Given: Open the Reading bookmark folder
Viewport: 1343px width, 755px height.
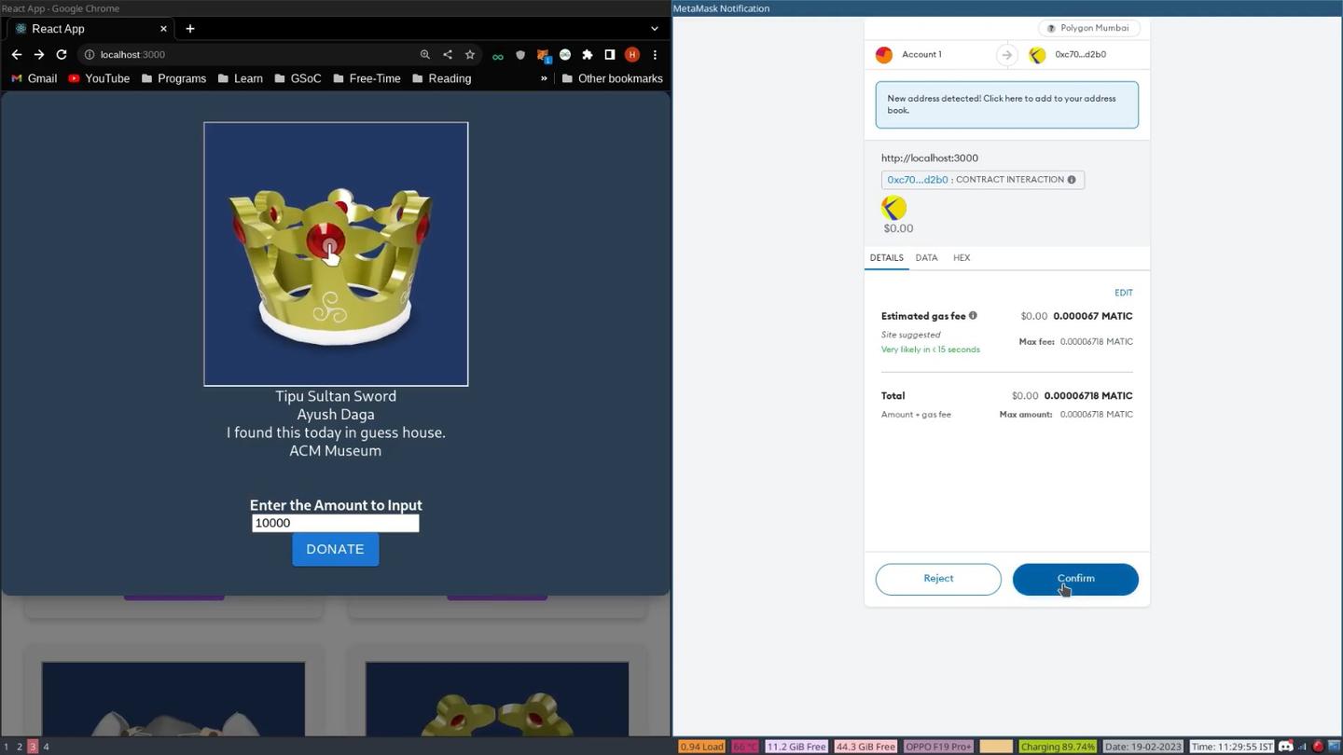Looking at the screenshot, I should pyautogui.click(x=442, y=78).
